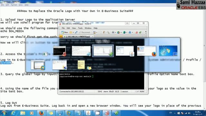Image resolution: width=206 pixels, height=116 pixels.
Task: Open Notepad Help menu
Action: click(x=26, y=5)
